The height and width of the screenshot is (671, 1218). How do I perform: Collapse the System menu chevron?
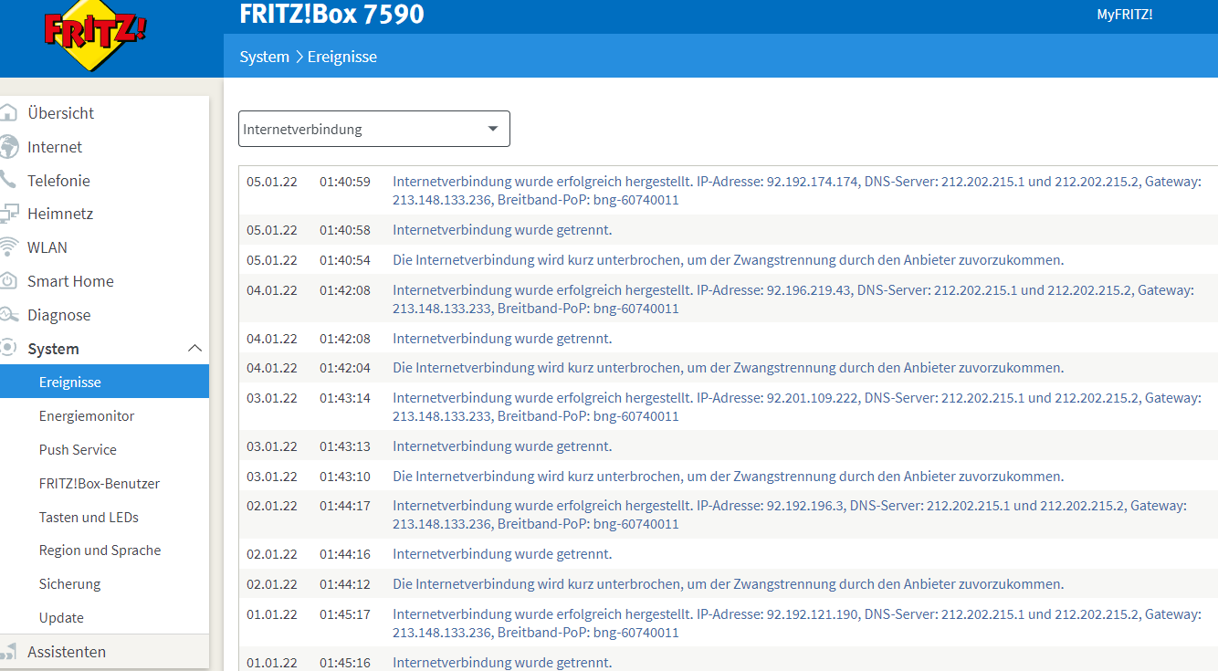[x=194, y=349]
